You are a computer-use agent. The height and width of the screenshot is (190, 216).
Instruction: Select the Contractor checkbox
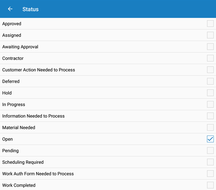point(210,58)
